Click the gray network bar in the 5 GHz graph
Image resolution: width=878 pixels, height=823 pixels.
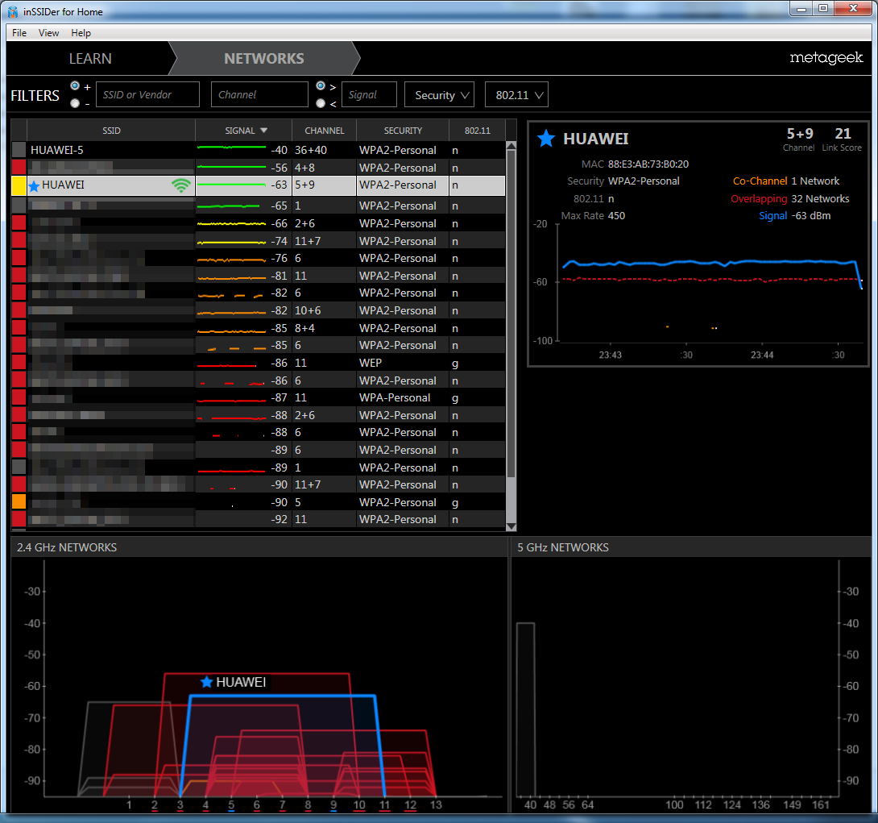tap(525, 709)
